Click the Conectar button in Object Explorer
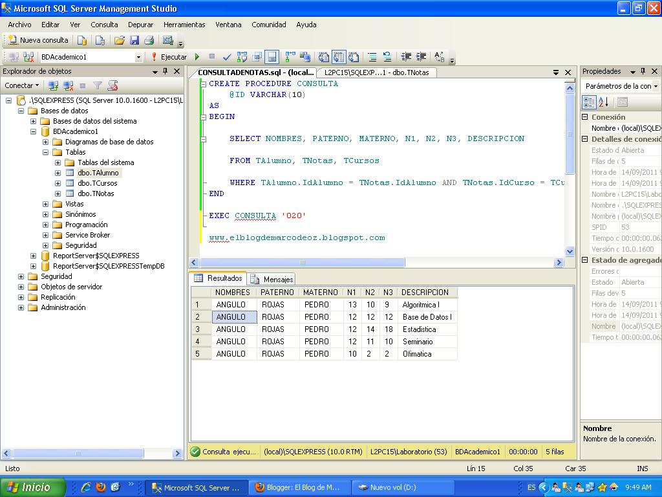 [19, 85]
